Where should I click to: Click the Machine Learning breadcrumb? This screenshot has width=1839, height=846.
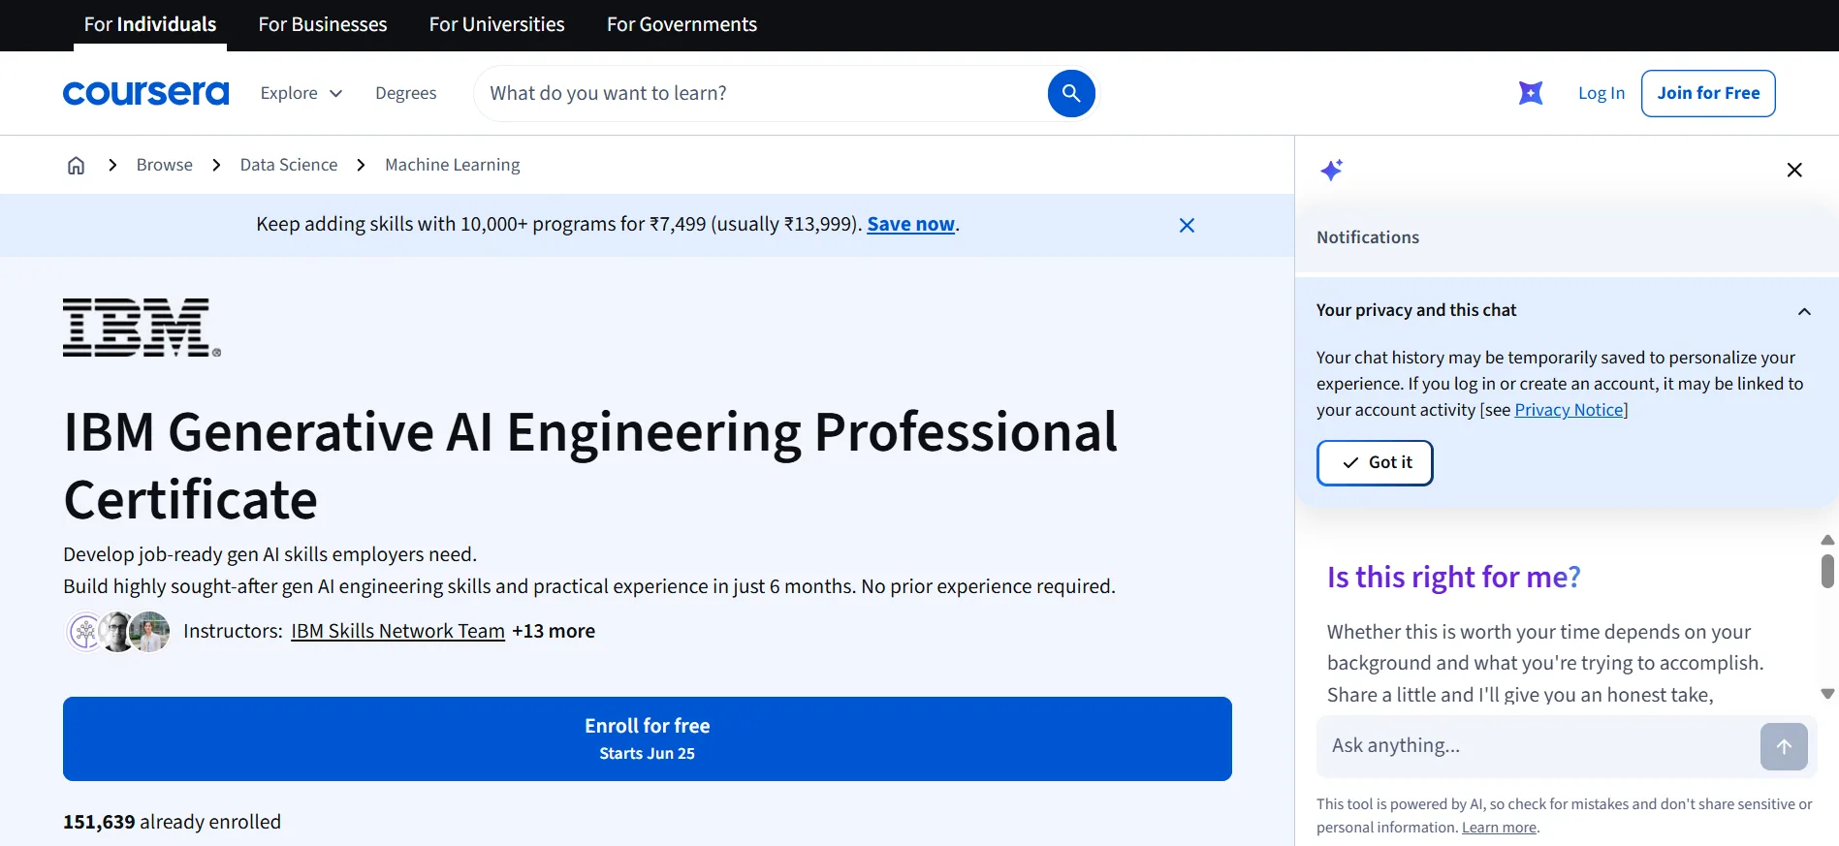click(453, 165)
